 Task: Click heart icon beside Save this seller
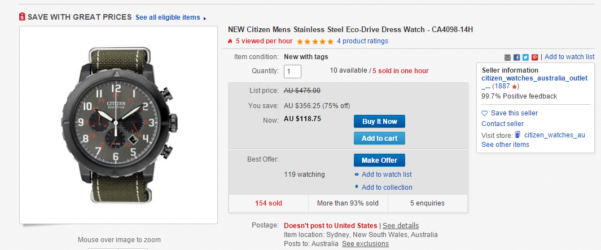click(x=485, y=113)
